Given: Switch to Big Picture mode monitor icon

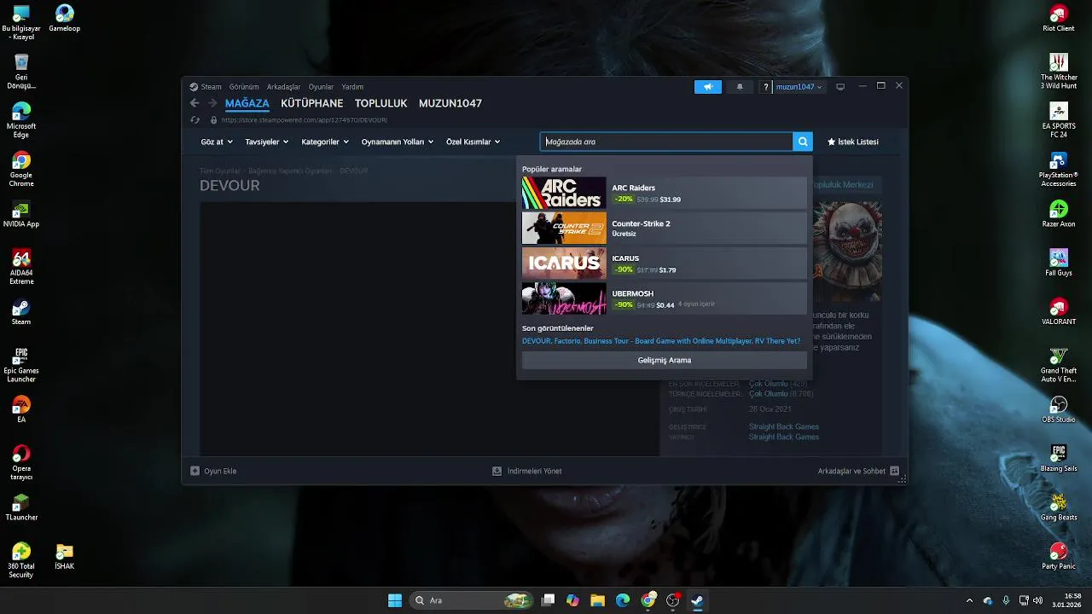Looking at the screenshot, I should click(840, 87).
